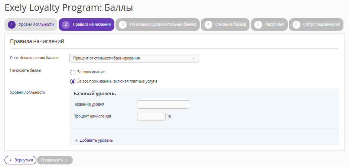This screenshot has width=349, height=167.
Task: Click Добавить уровень link
Action: coord(97,141)
